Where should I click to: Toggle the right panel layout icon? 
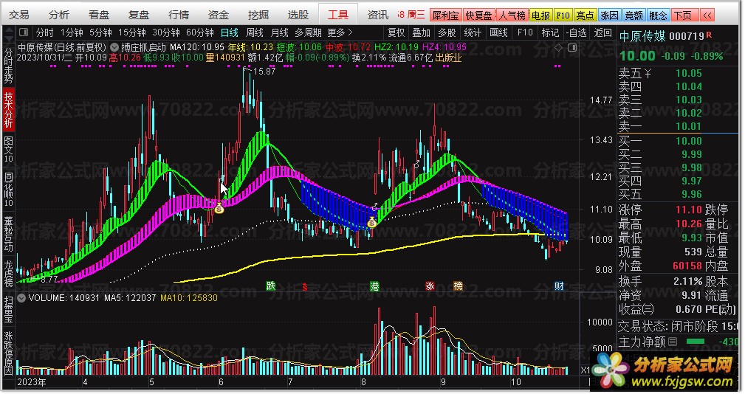572,47
